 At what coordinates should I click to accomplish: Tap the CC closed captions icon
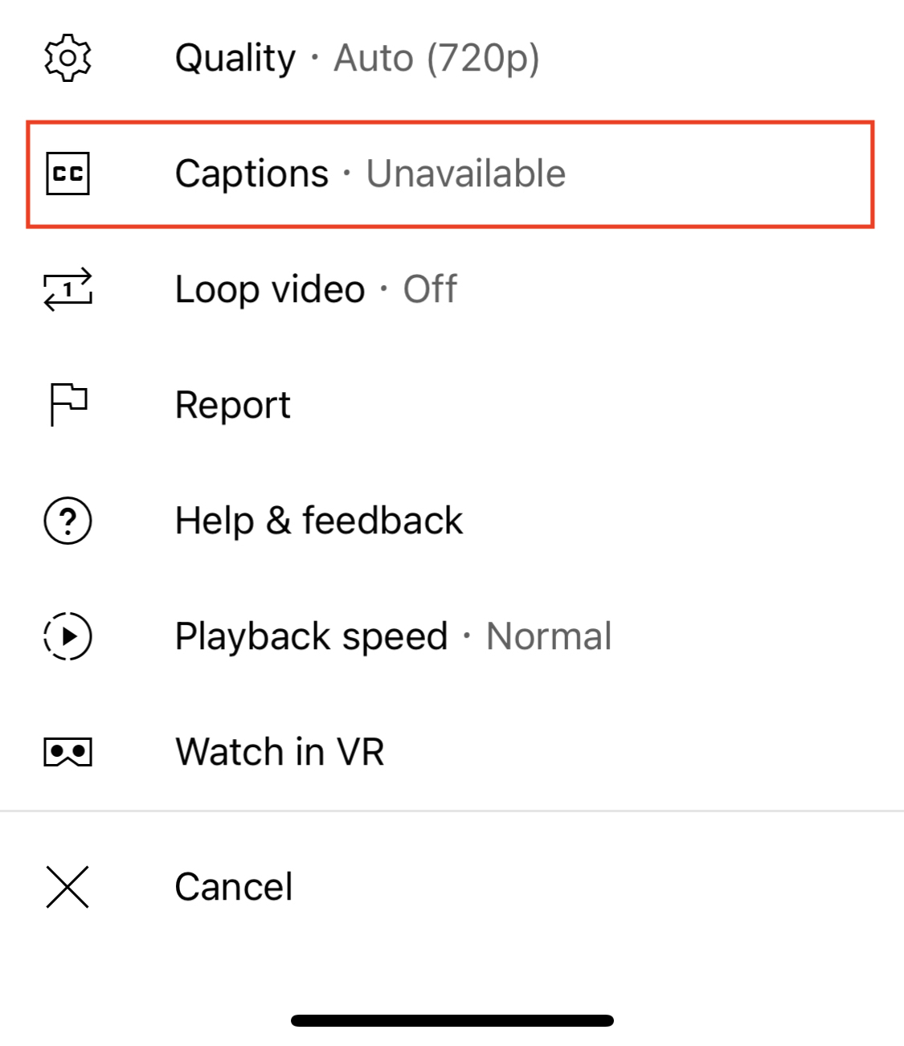(x=67, y=174)
